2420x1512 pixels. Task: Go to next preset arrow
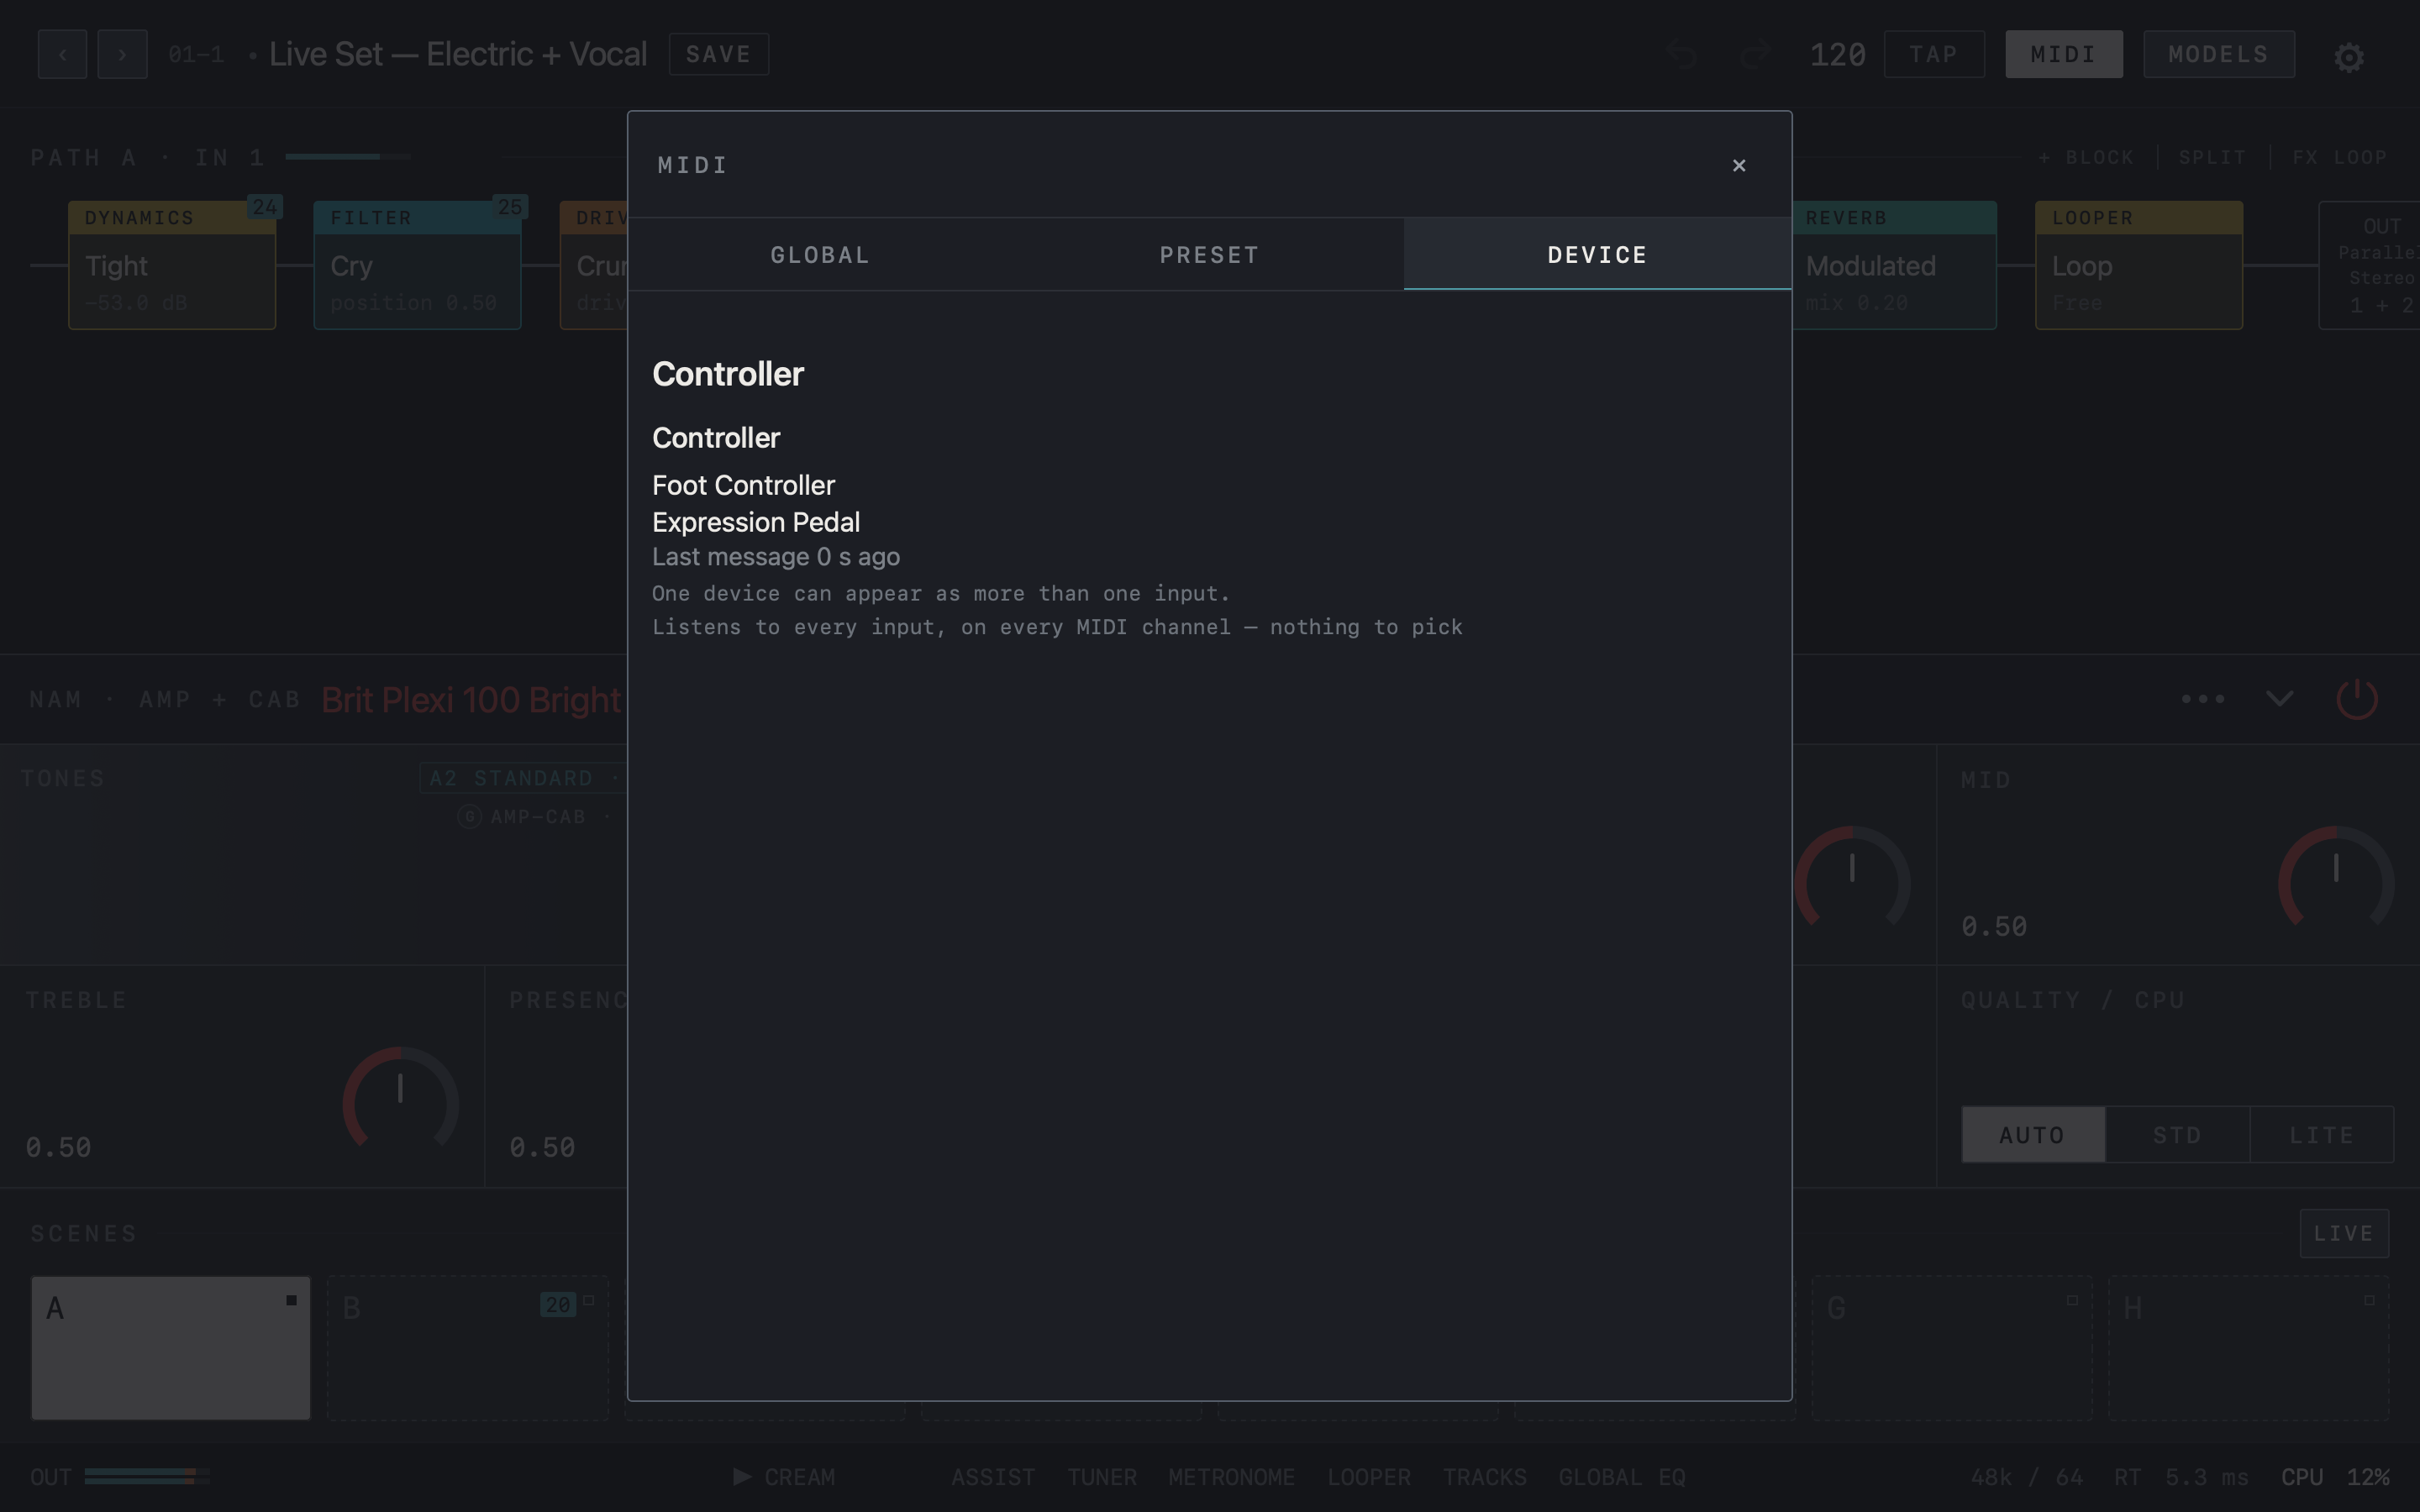pos(122,54)
